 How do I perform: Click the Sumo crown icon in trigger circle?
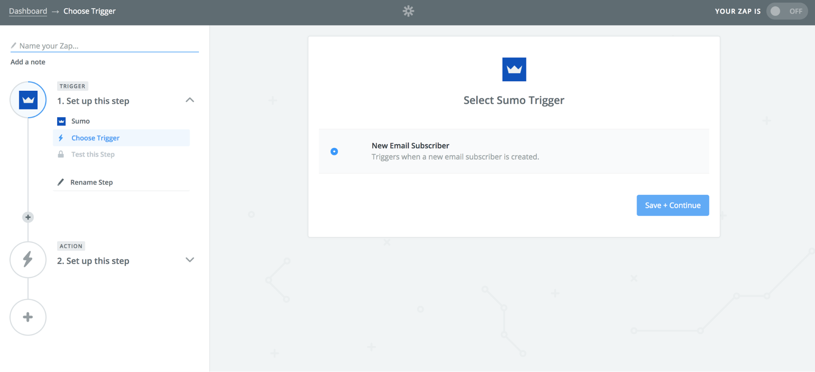(28, 100)
